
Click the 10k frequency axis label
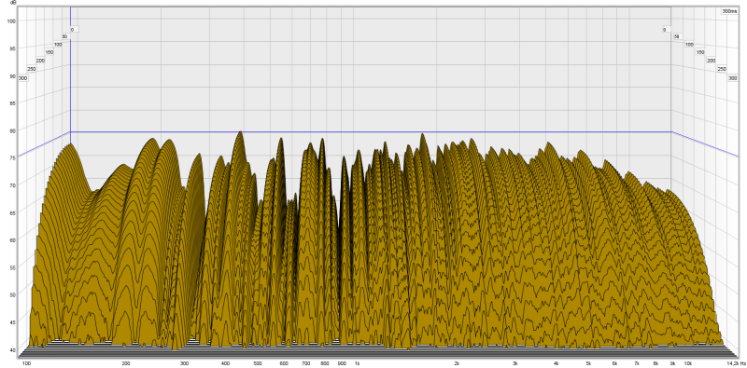[x=688, y=363]
